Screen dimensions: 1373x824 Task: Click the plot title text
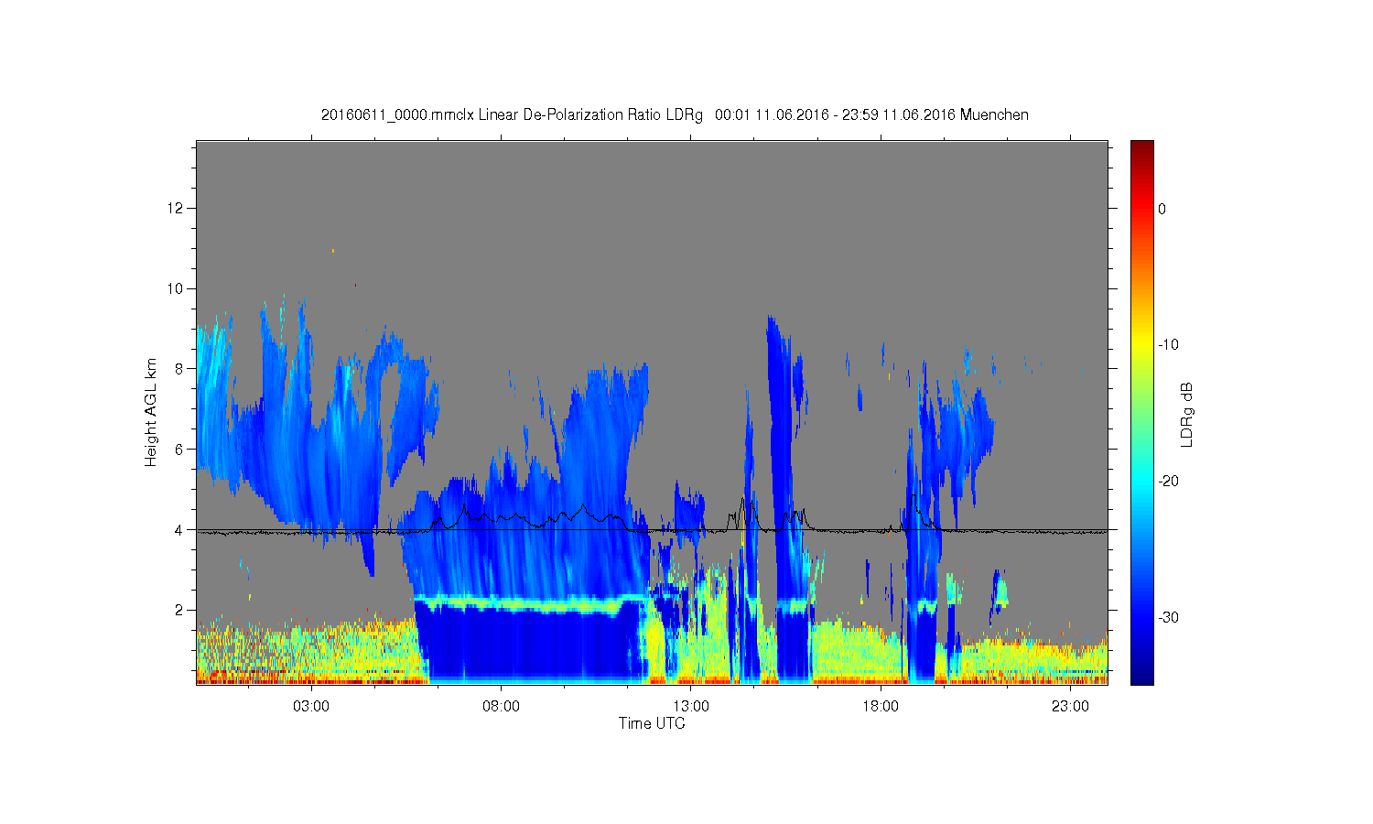coord(675,115)
